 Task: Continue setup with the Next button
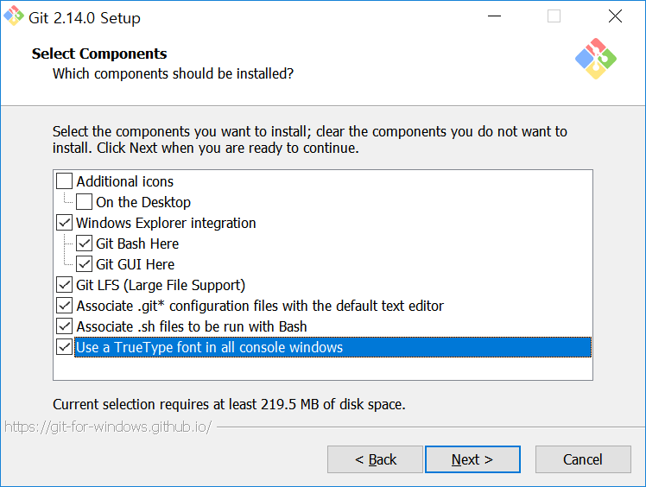[472, 459]
